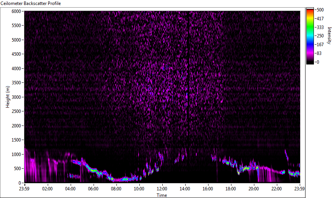Click the 'Ceilometer Backscatter Profile' title text
The height and width of the screenshot is (198, 333).
(x=31, y=3)
